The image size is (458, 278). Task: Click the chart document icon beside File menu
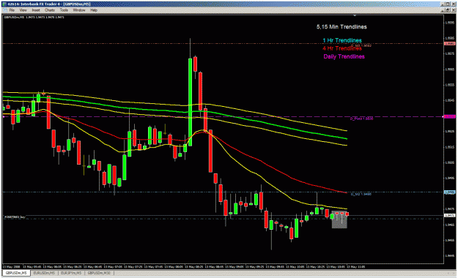click(x=4, y=10)
